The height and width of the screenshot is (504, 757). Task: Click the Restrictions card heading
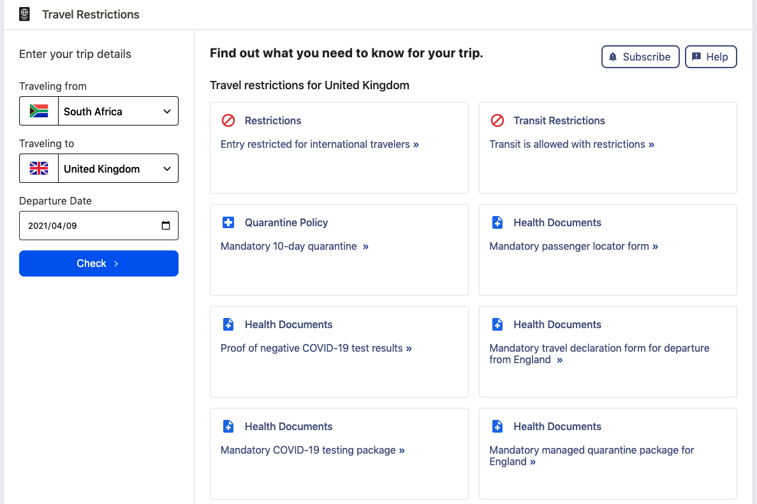click(x=273, y=120)
